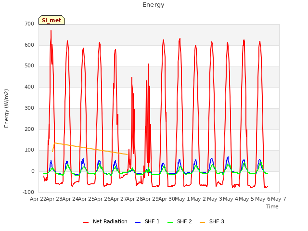Click the May 7 x-axis tick label
Image resolution: width=308 pixels, height=231 pixels.
(x=279, y=199)
